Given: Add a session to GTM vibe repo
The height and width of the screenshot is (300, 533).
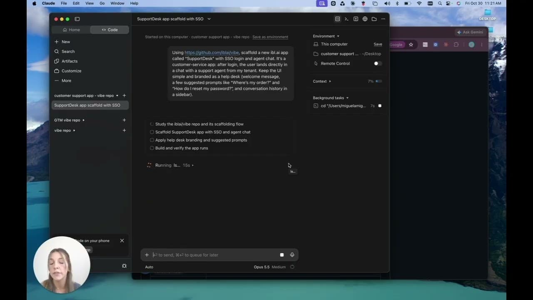Looking at the screenshot, I should click(x=124, y=120).
